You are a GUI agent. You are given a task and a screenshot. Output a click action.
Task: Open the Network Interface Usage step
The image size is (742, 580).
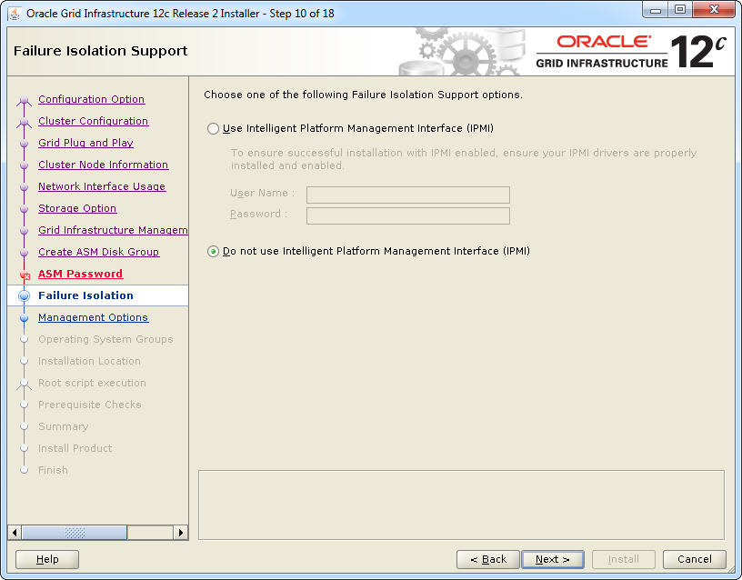[101, 187]
